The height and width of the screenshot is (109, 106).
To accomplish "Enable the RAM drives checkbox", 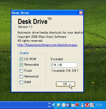I will tap(21, 82).
